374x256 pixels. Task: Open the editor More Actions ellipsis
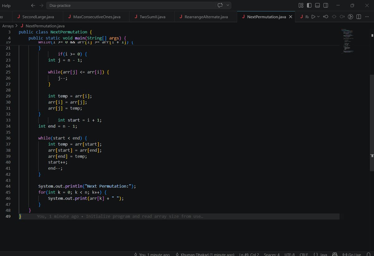[367, 17]
